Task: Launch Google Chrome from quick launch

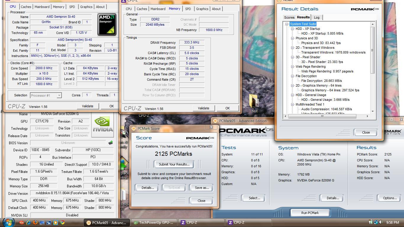Action: [62, 223]
